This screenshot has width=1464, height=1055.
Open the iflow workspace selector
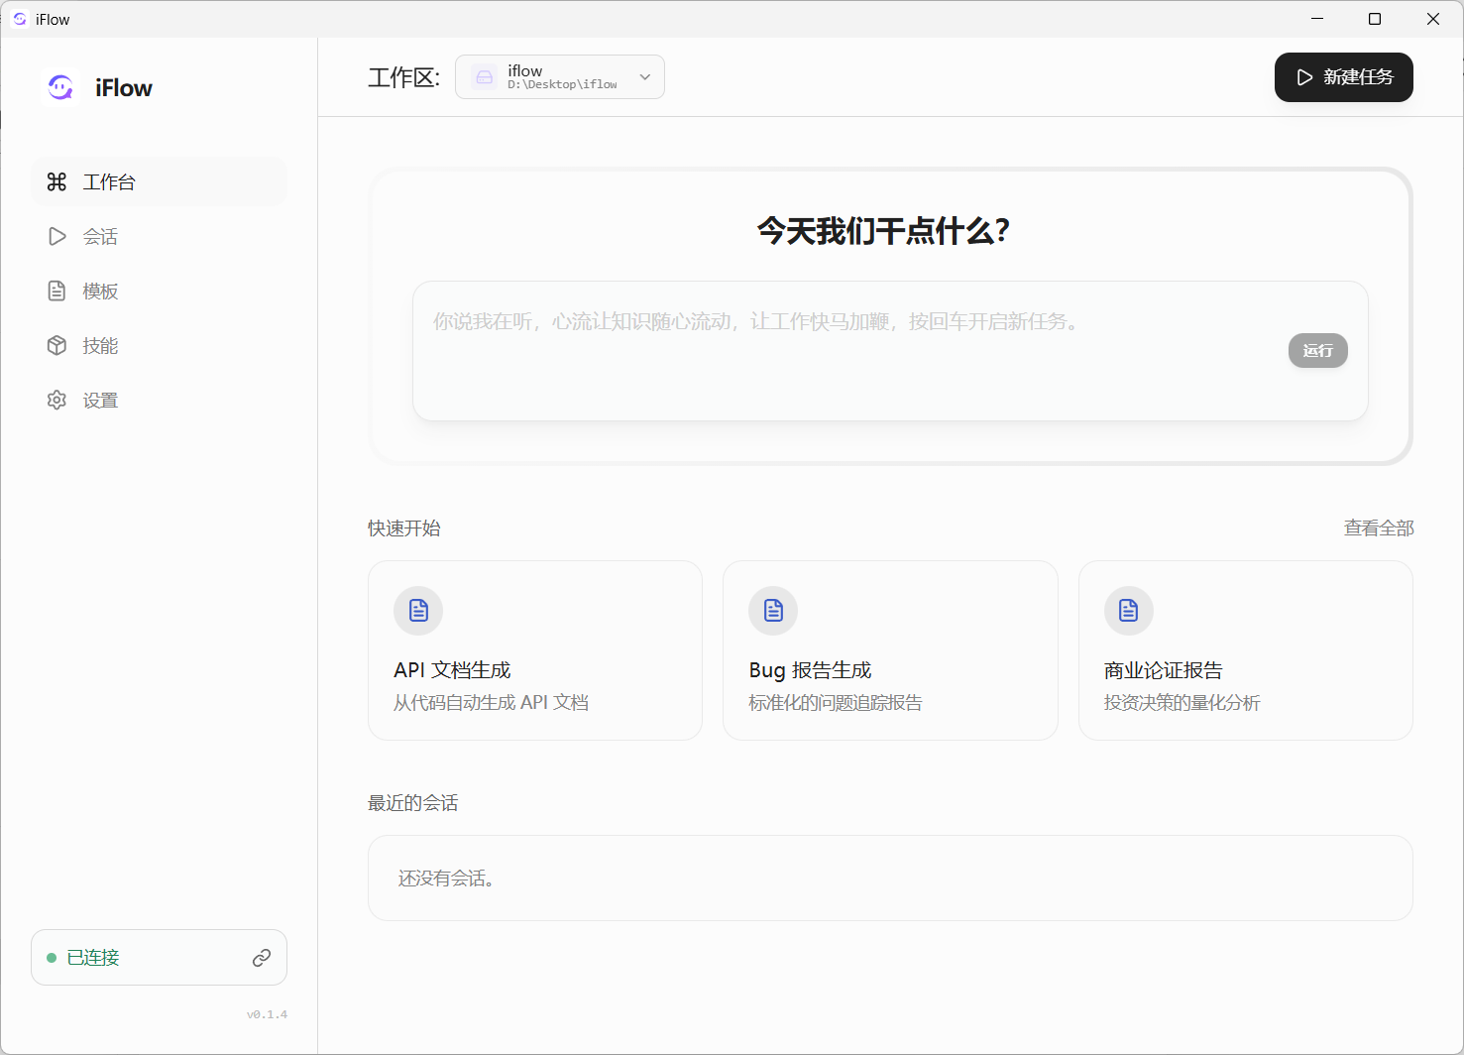[x=560, y=77]
